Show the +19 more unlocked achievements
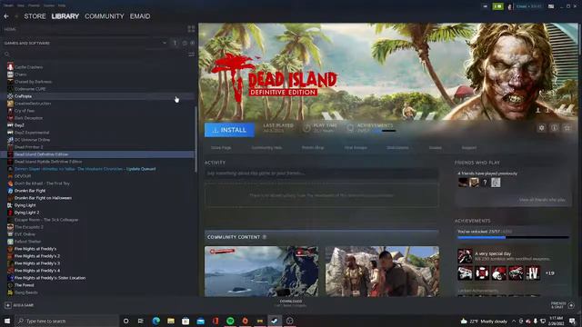 (549, 273)
